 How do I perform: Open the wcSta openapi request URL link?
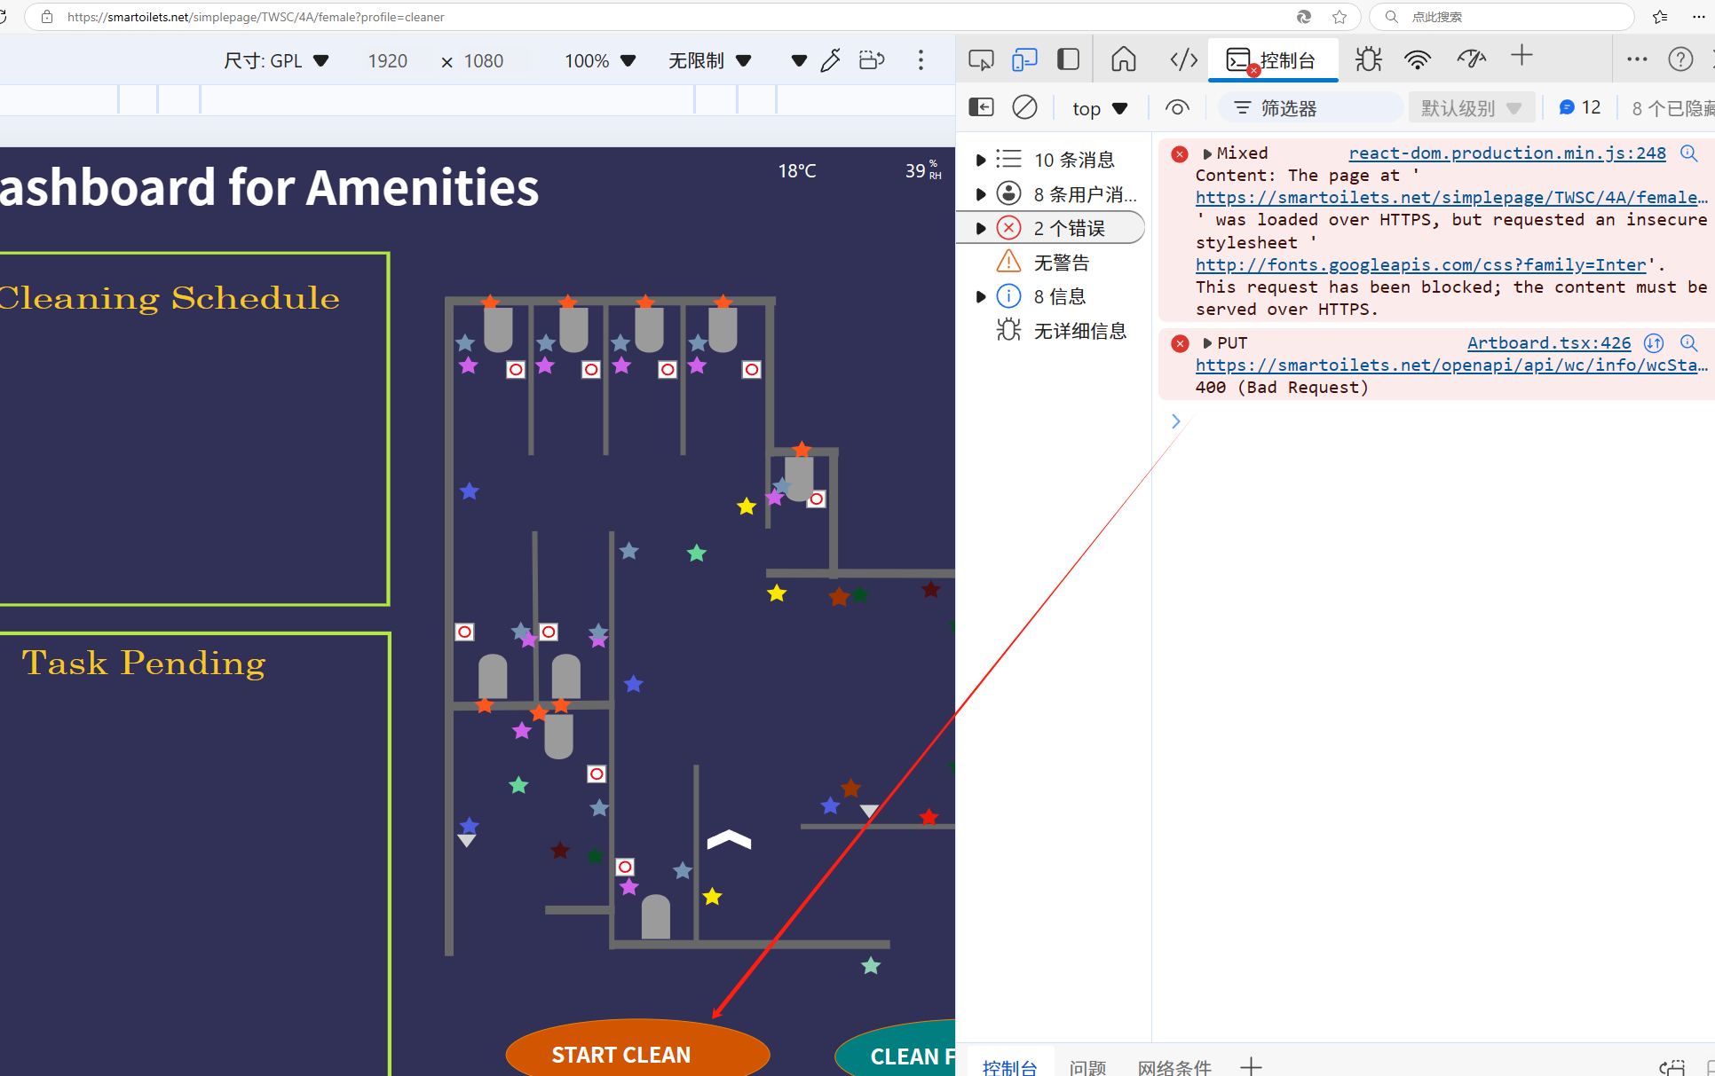point(1451,365)
